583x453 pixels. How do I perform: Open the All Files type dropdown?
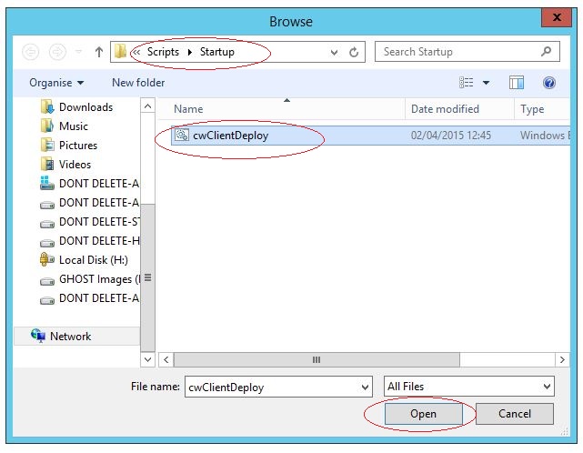468,387
